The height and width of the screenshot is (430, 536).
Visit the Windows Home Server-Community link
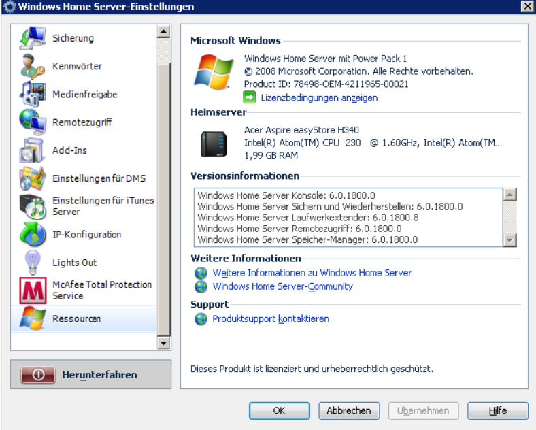point(282,286)
